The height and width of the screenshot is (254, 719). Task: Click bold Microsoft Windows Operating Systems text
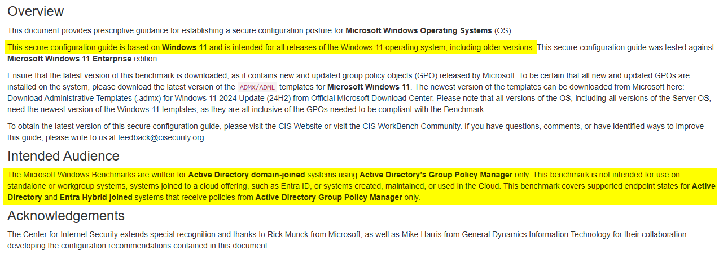[418, 30]
